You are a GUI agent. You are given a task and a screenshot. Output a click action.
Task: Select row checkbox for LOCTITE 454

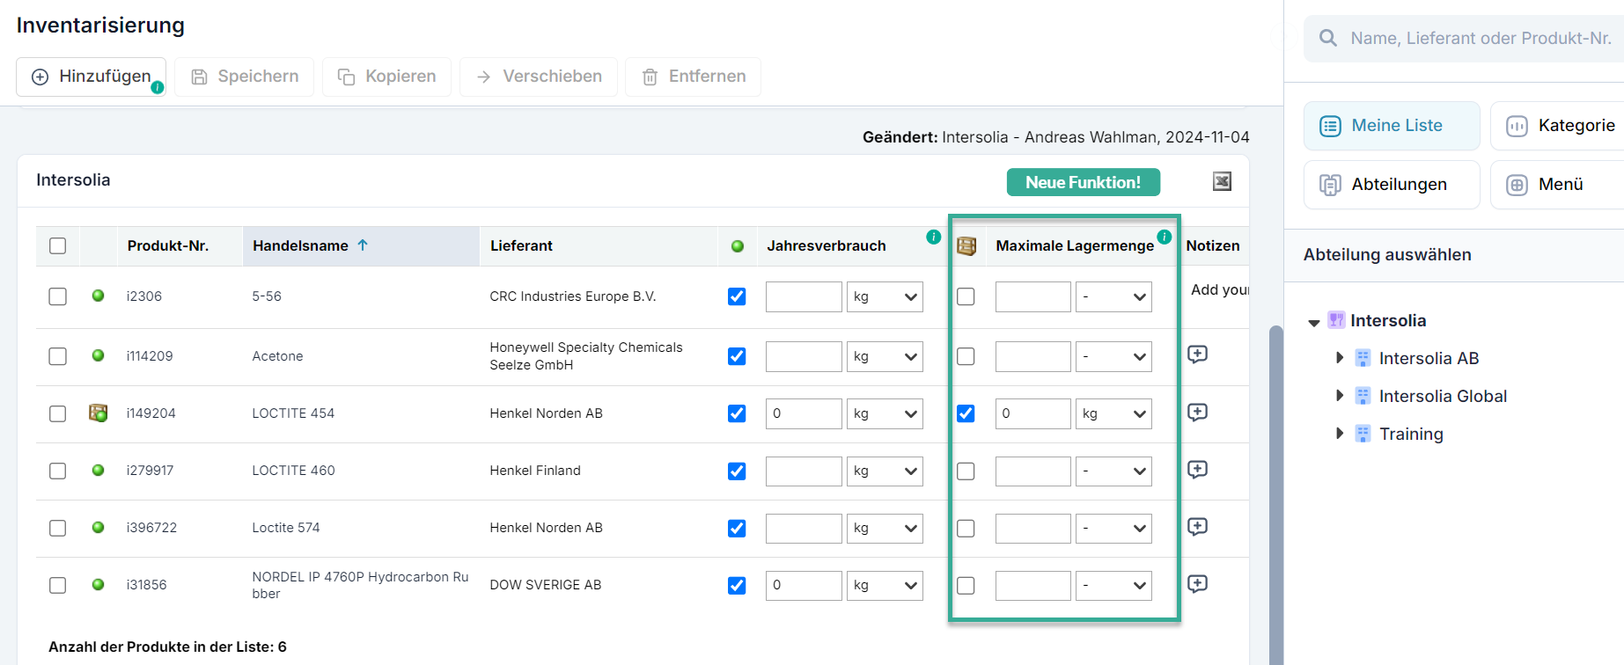pyautogui.click(x=58, y=413)
